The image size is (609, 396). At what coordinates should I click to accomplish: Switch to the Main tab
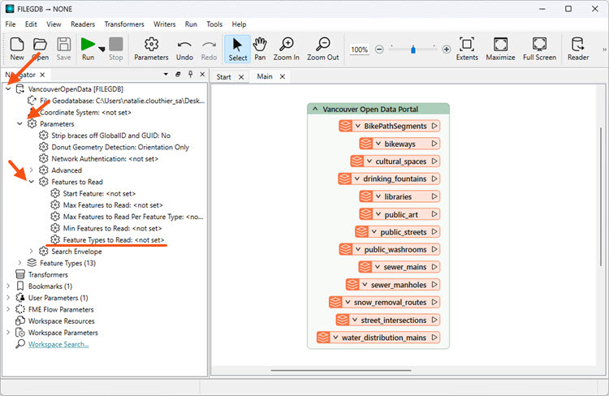265,76
